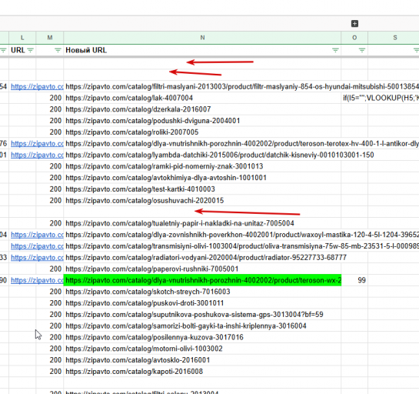419x394 pixels.
Task: Open filter icon left of URL header
Action: coord(3,50)
